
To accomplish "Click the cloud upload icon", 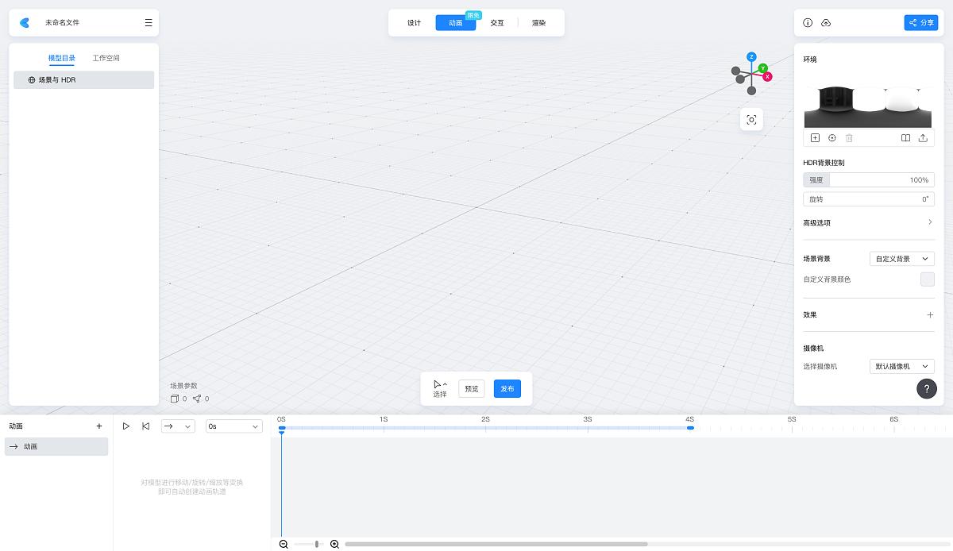I will 826,23.
